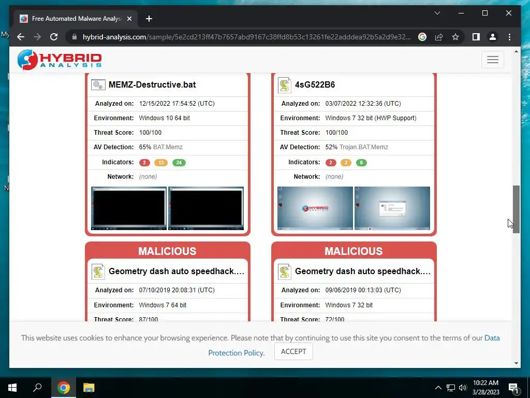Close the Free Automated Malware Analysis tab
Screen dimensions: 530x398
tap(129, 19)
